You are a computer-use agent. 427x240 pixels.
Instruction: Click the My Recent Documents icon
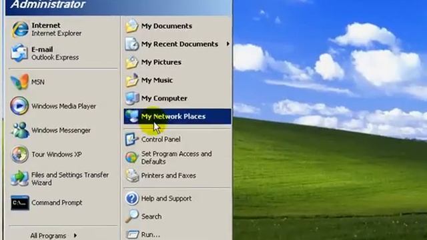132,44
